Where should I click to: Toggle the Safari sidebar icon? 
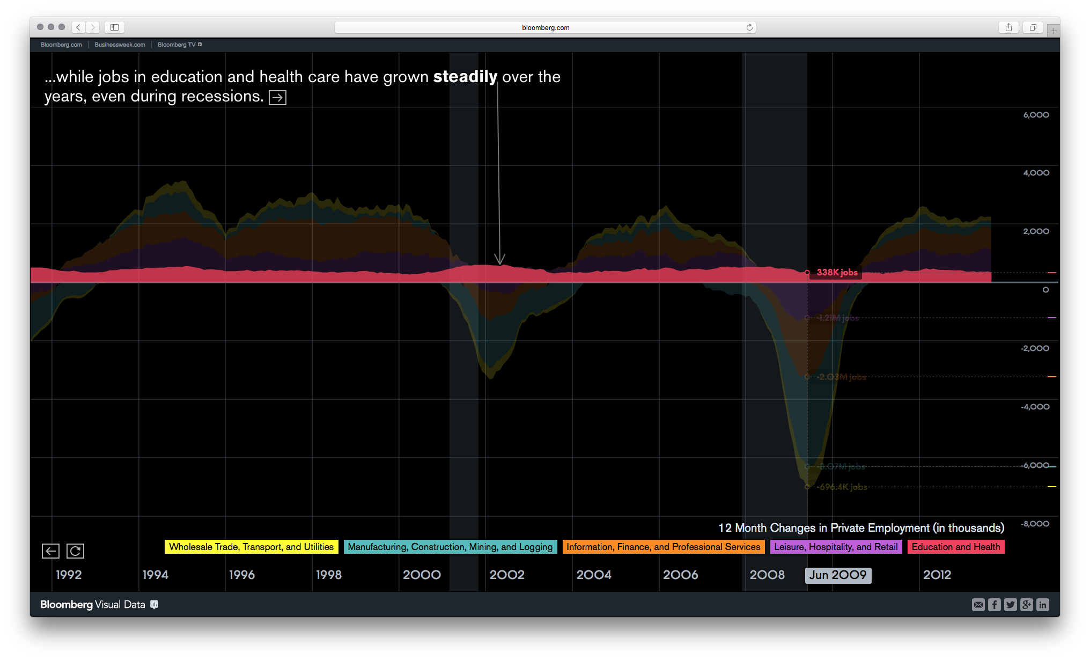[114, 27]
